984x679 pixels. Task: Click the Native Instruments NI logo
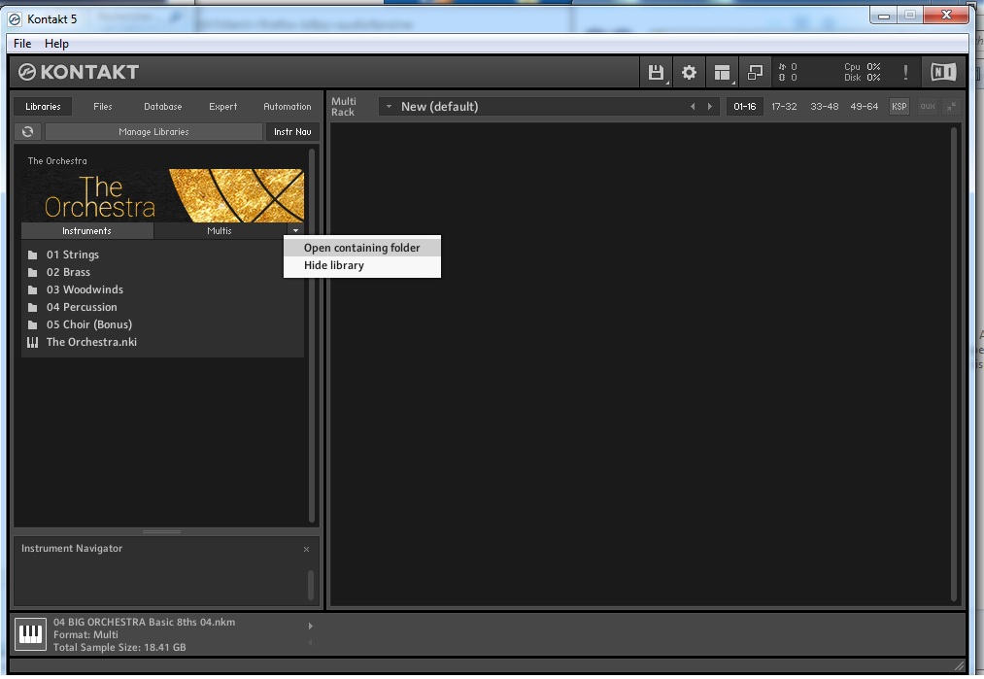pos(942,72)
